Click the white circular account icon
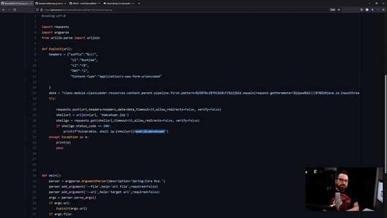The height and width of the screenshot is (218, 387). pyautogui.click(x=367, y=10)
